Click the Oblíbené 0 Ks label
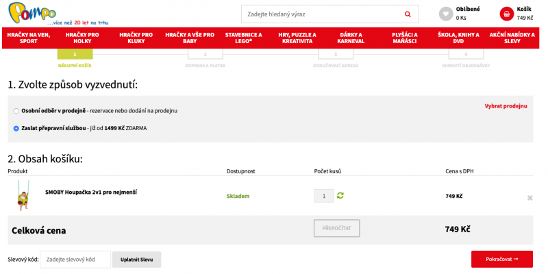The height and width of the screenshot is (274, 548). point(468,14)
